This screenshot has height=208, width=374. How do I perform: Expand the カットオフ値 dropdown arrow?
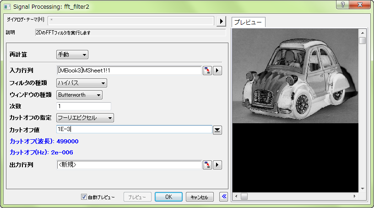point(217,130)
